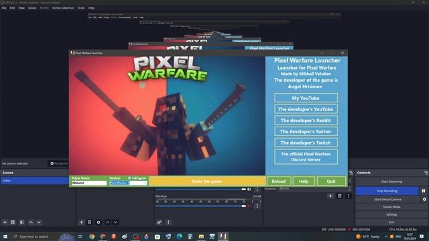Open The developer's Twitter link
429x241 pixels.
click(x=306, y=131)
